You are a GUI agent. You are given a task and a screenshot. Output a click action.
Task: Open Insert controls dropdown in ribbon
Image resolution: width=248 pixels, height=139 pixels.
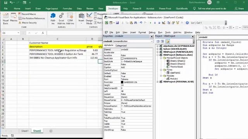[x=81, y=19]
